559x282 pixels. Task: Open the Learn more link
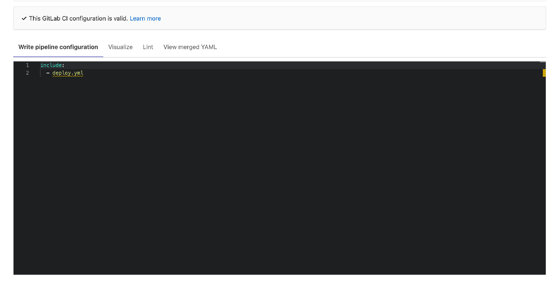(145, 19)
